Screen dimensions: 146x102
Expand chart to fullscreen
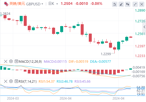(135, 4)
